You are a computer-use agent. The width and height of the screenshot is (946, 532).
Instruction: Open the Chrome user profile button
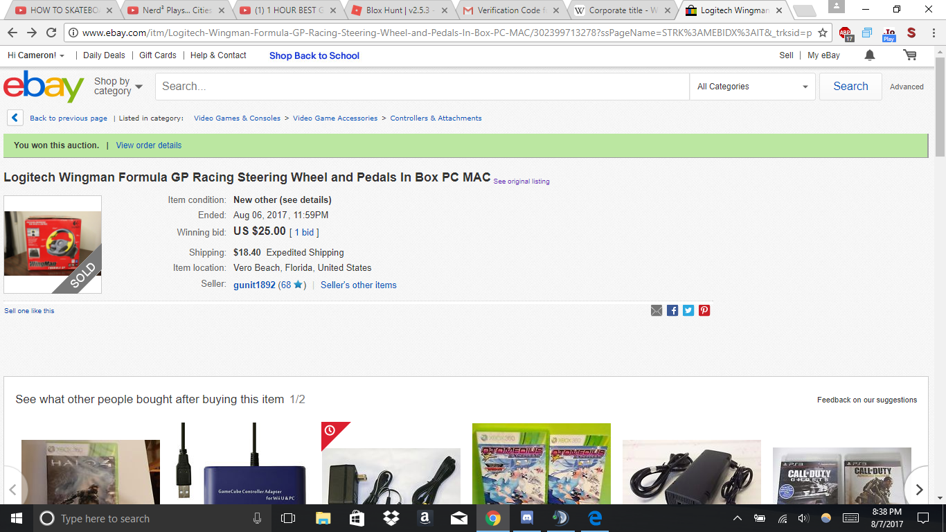click(837, 7)
